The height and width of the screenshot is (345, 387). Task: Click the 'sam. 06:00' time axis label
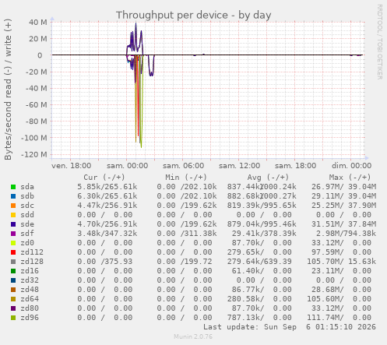[184, 166]
